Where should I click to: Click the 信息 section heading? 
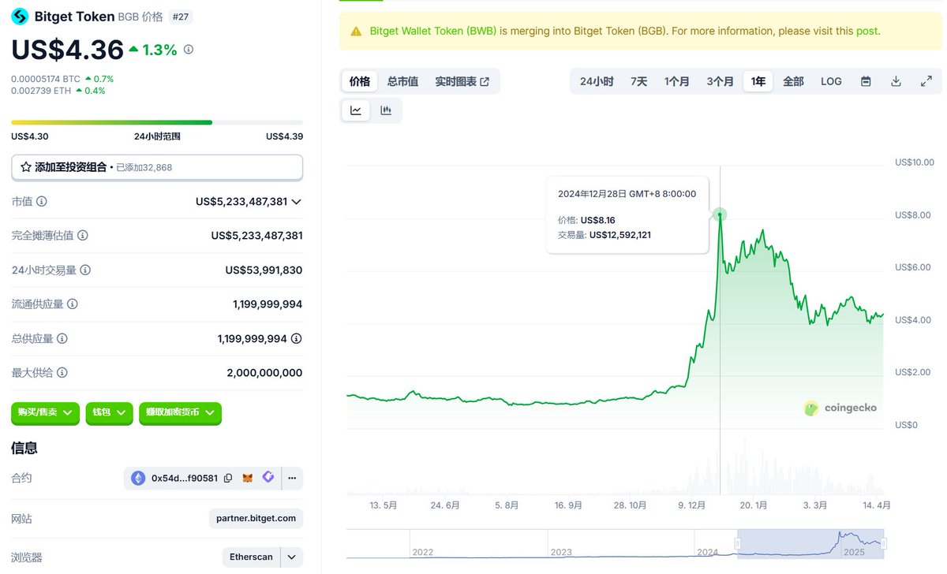(x=24, y=448)
